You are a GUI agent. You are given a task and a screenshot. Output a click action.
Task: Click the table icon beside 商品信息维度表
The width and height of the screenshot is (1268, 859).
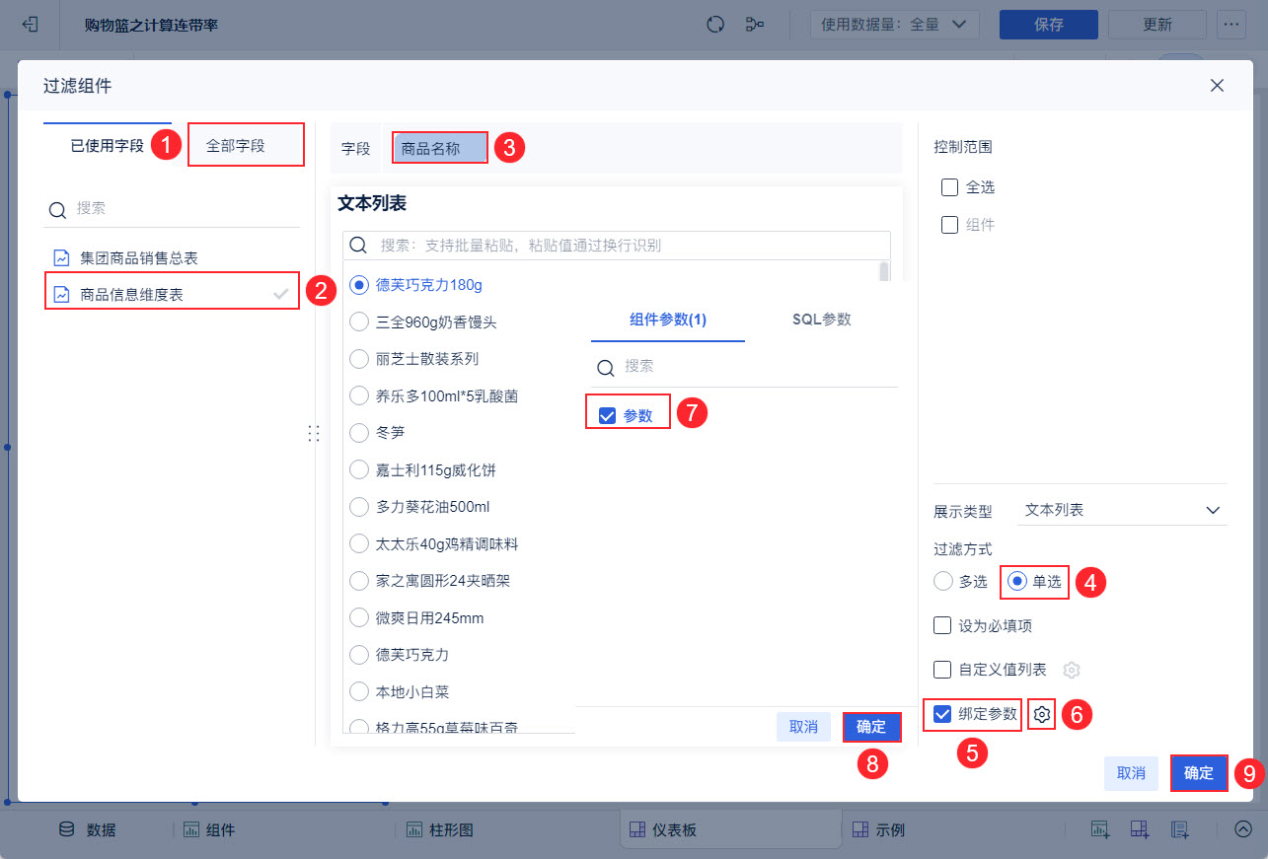point(62,294)
